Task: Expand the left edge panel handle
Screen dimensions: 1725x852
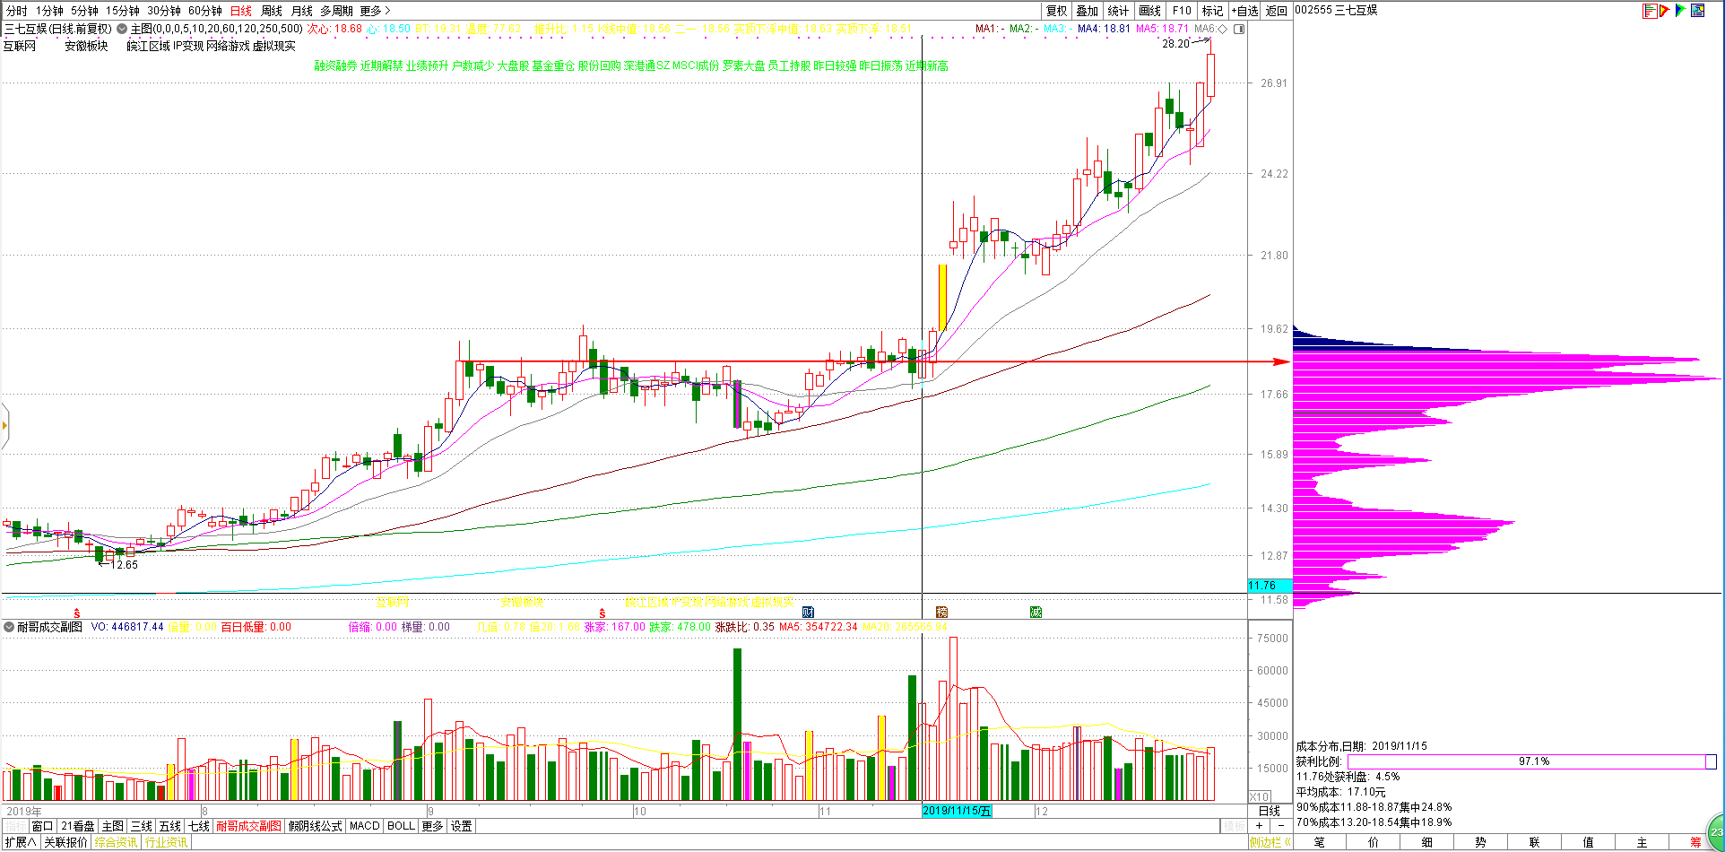Action: pyautogui.click(x=4, y=424)
